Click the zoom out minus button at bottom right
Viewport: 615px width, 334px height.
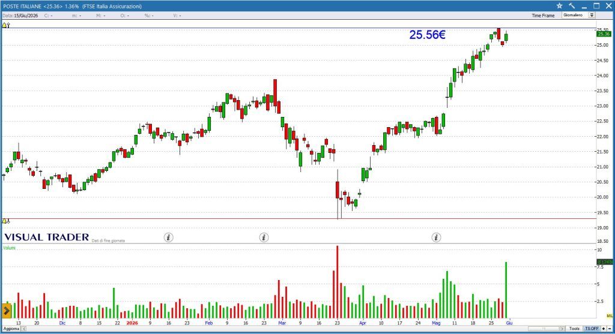coord(610,329)
